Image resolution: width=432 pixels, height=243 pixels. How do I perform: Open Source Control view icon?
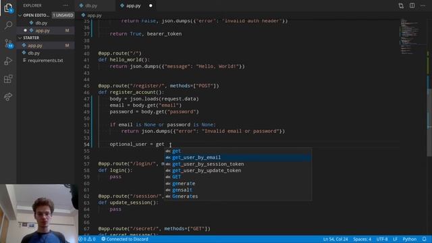click(x=8, y=43)
